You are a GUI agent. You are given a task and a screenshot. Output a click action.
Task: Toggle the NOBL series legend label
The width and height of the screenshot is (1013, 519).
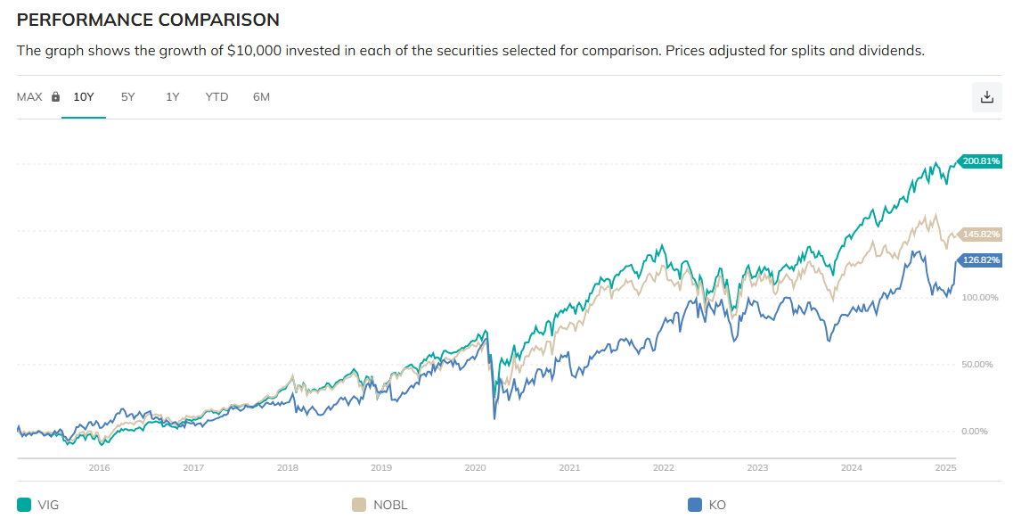point(390,506)
